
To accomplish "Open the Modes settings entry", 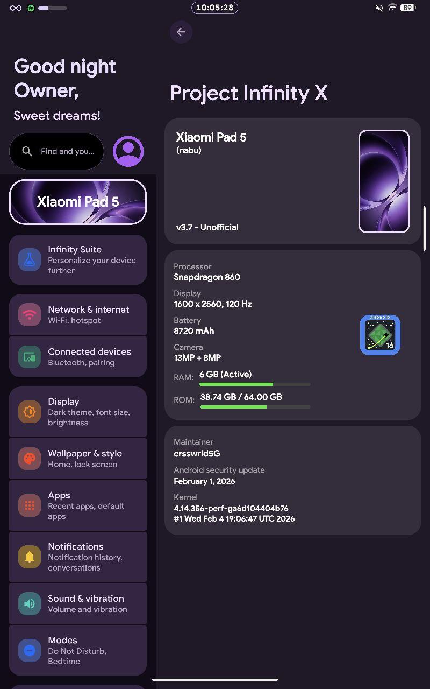I will point(78,650).
